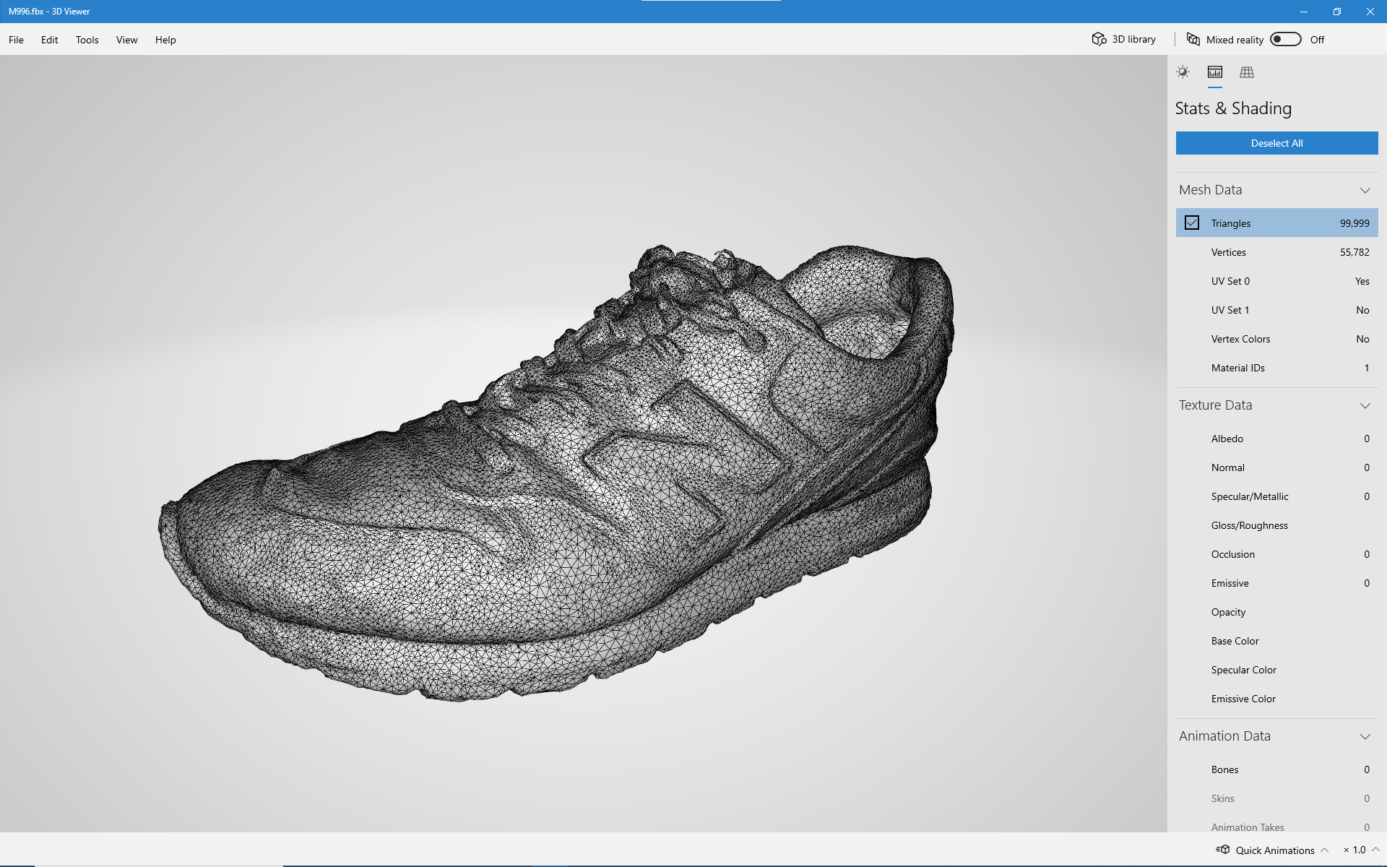
Task: Click the 3D library cube icon
Action: 1099,39
